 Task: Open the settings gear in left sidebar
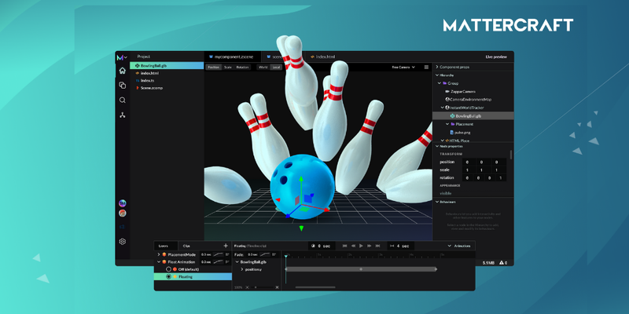pyautogui.click(x=123, y=242)
